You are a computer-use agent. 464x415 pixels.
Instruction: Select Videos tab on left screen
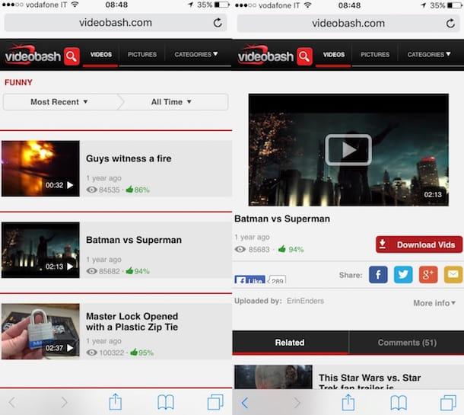click(x=101, y=55)
